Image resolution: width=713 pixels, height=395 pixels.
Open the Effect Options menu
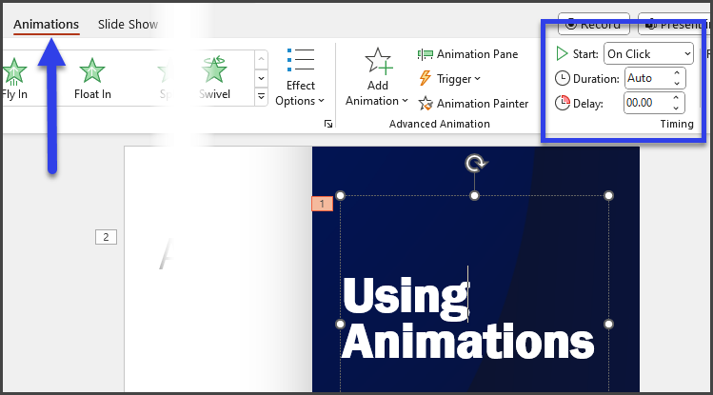point(300,77)
